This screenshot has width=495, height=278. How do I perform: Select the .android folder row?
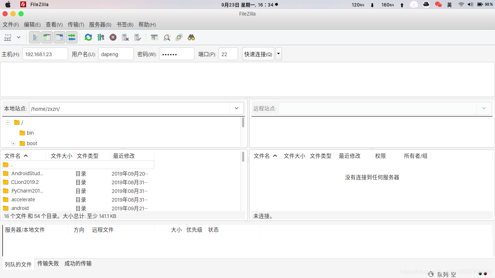click(78, 208)
